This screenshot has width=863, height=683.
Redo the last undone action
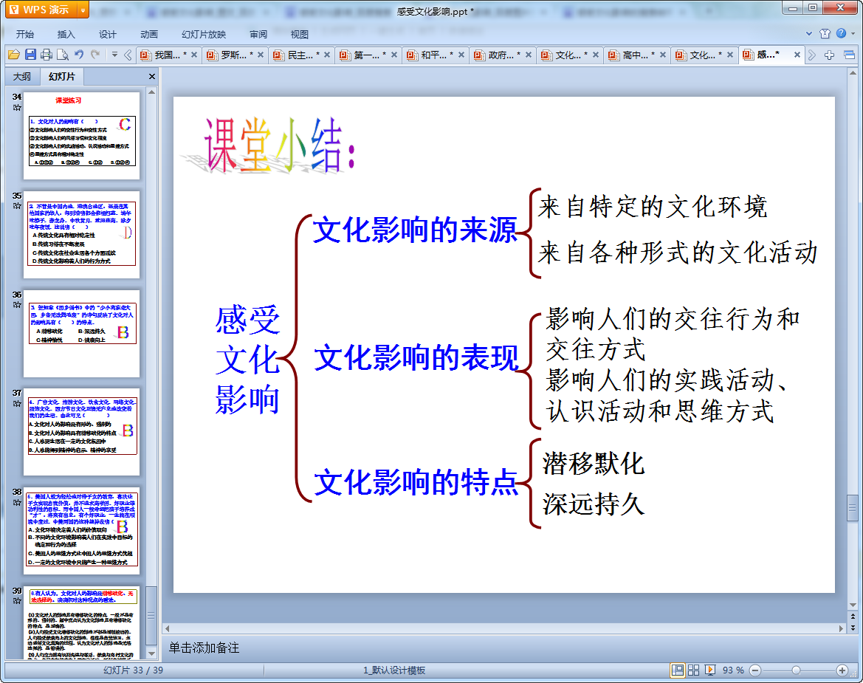(x=95, y=55)
